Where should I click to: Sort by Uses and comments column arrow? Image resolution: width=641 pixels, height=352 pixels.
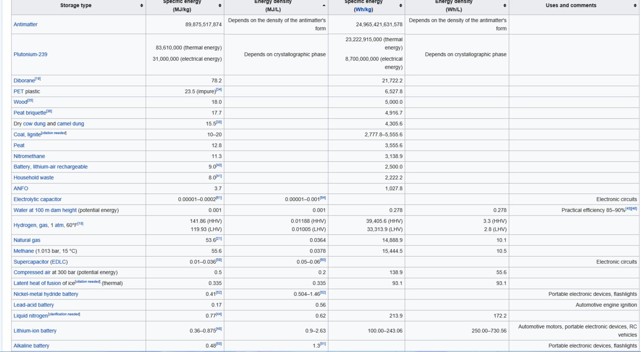pyautogui.click(x=635, y=6)
